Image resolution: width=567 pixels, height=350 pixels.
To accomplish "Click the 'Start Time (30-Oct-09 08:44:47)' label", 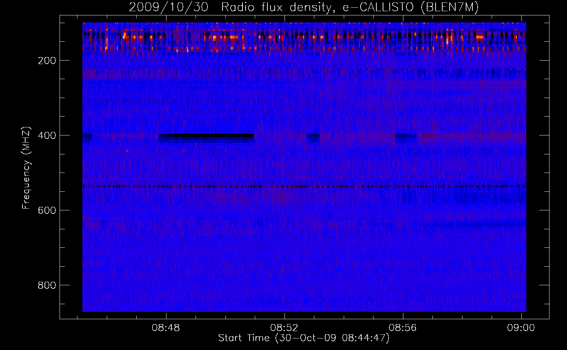I will tap(304, 338).
